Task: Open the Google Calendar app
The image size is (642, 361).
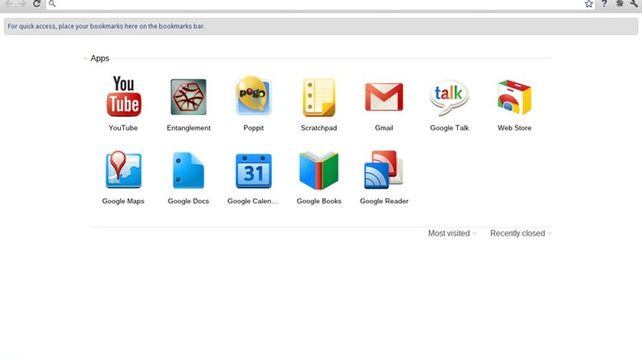Action: tap(254, 171)
